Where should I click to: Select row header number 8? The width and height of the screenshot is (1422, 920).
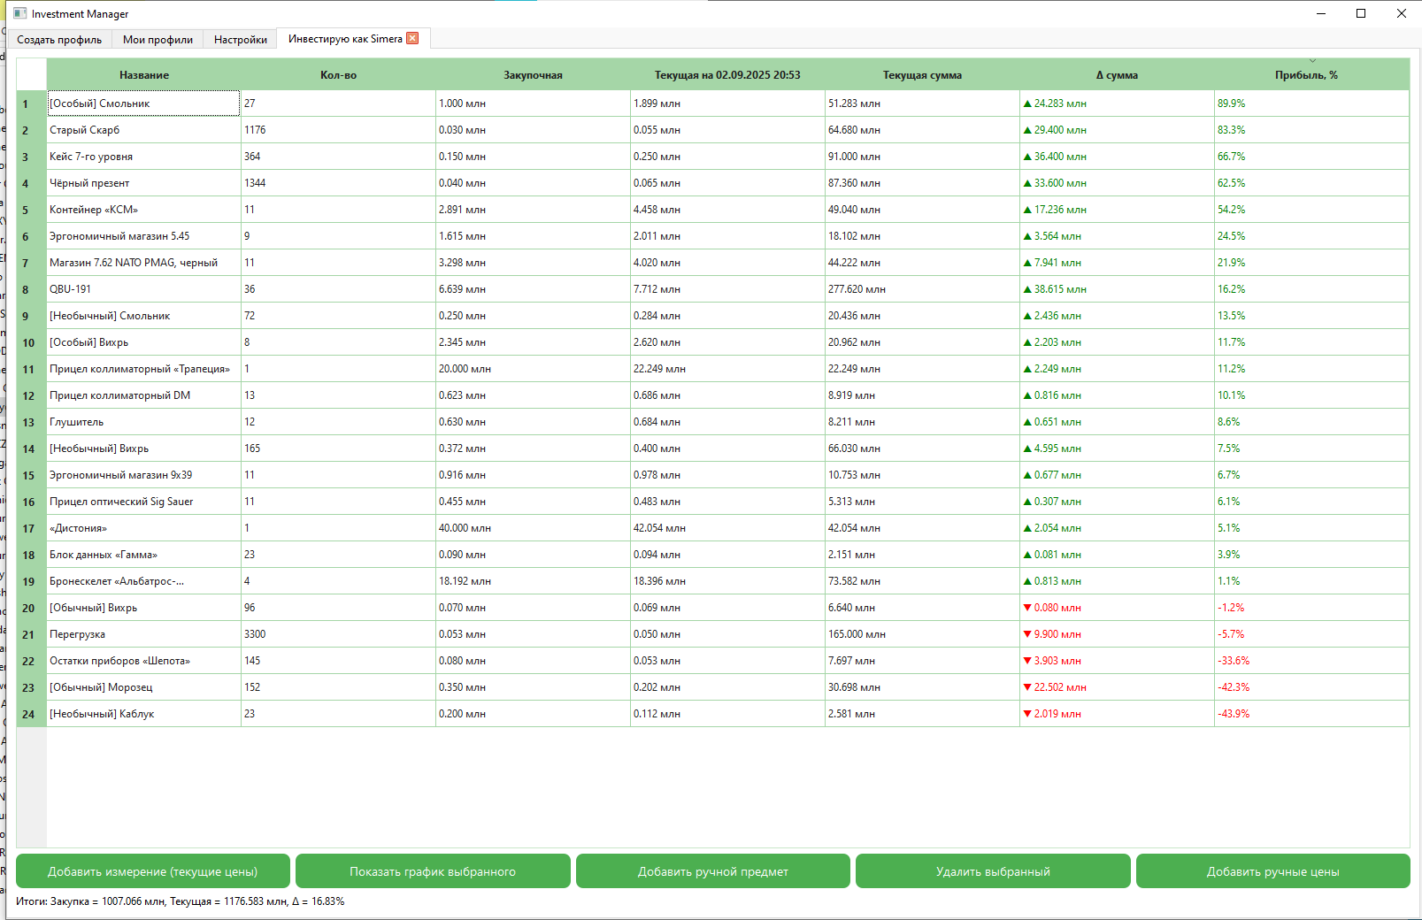tap(32, 289)
